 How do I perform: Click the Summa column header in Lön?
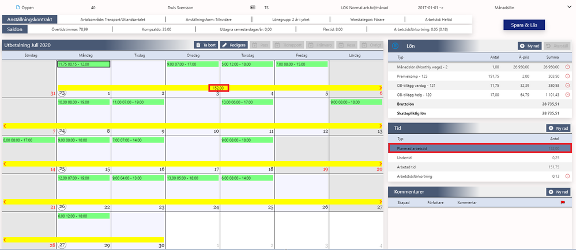click(552, 57)
